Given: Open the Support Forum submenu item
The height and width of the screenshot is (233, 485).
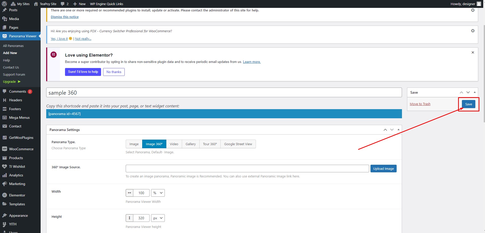Looking at the screenshot, I should (14, 75).
